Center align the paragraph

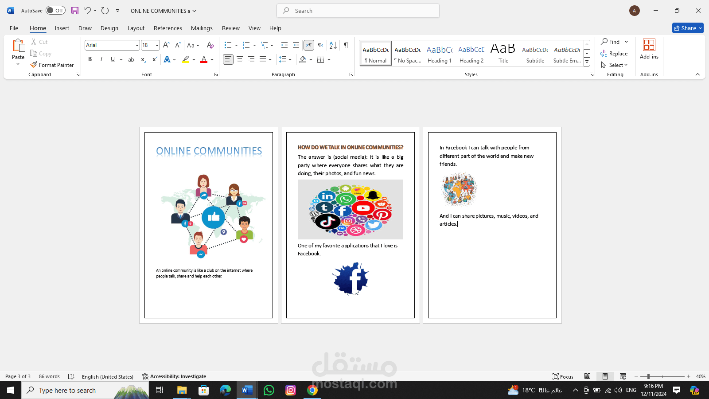tap(240, 59)
